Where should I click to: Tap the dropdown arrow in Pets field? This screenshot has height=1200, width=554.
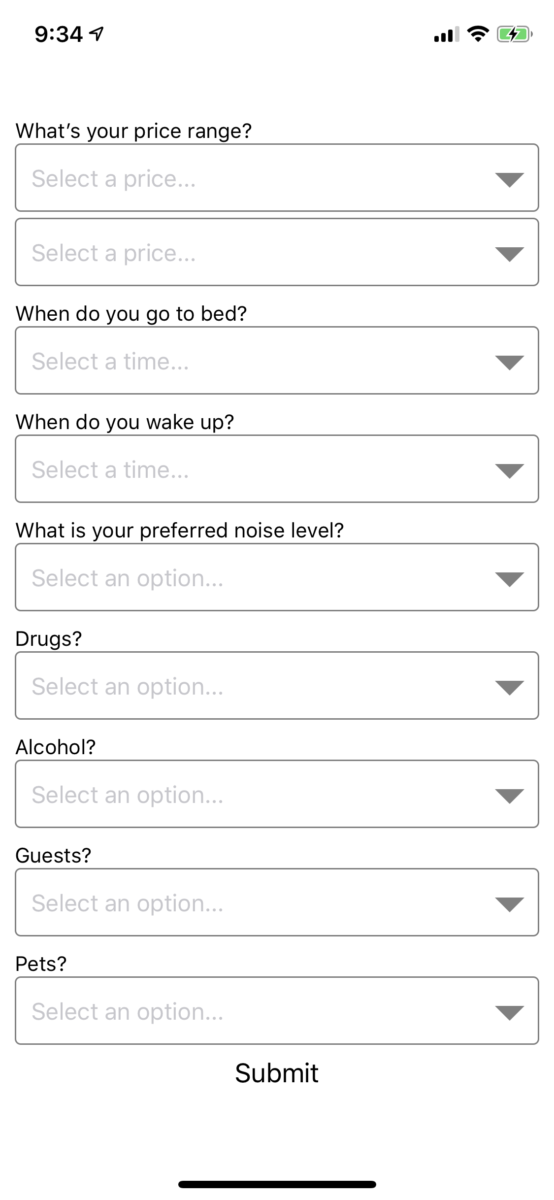click(509, 1012)
